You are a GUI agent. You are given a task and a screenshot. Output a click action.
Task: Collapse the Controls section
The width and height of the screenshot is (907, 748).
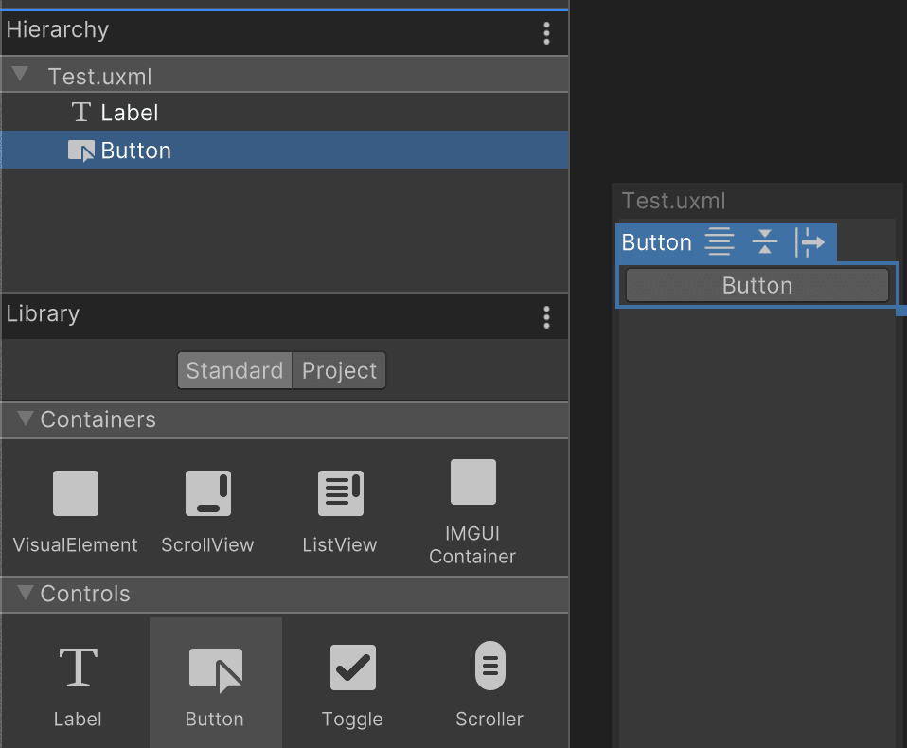pos(25,594)
